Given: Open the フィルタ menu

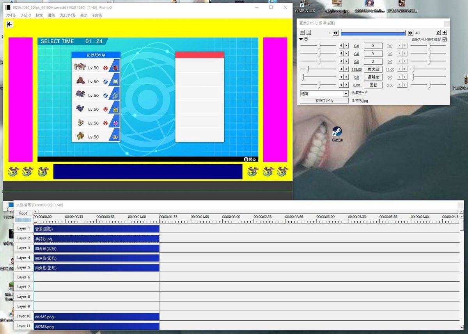Looking at the screenshot, I should pyautogui.click(x=26, y=15).
